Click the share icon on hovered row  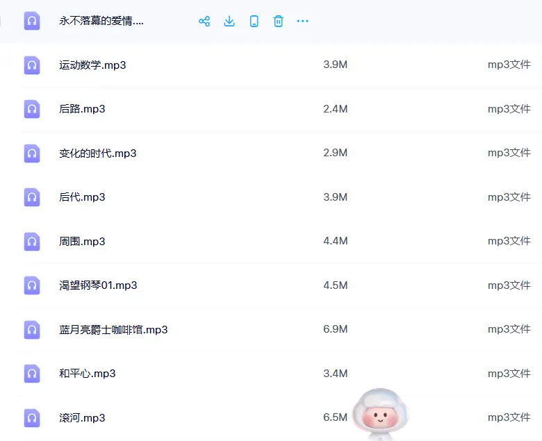click(x=204, y=21)
